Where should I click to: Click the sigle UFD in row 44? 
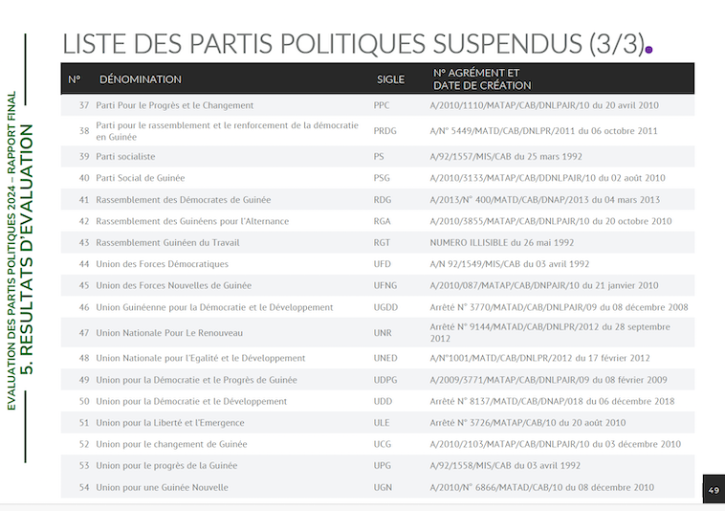click(x=383, y=264)
